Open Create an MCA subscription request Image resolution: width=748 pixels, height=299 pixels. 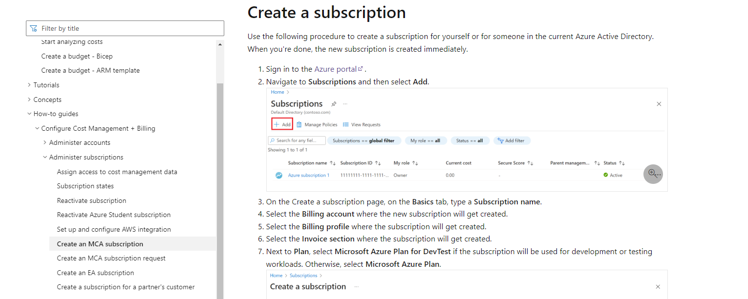coord(111,258)
